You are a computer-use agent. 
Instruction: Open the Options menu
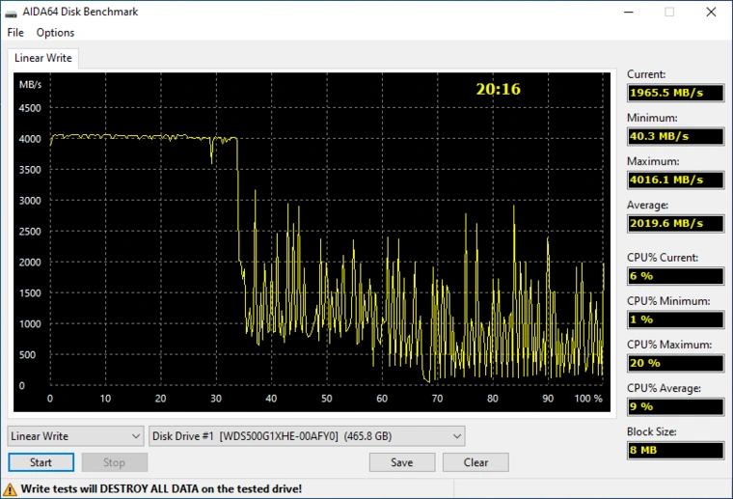point(55,33)
